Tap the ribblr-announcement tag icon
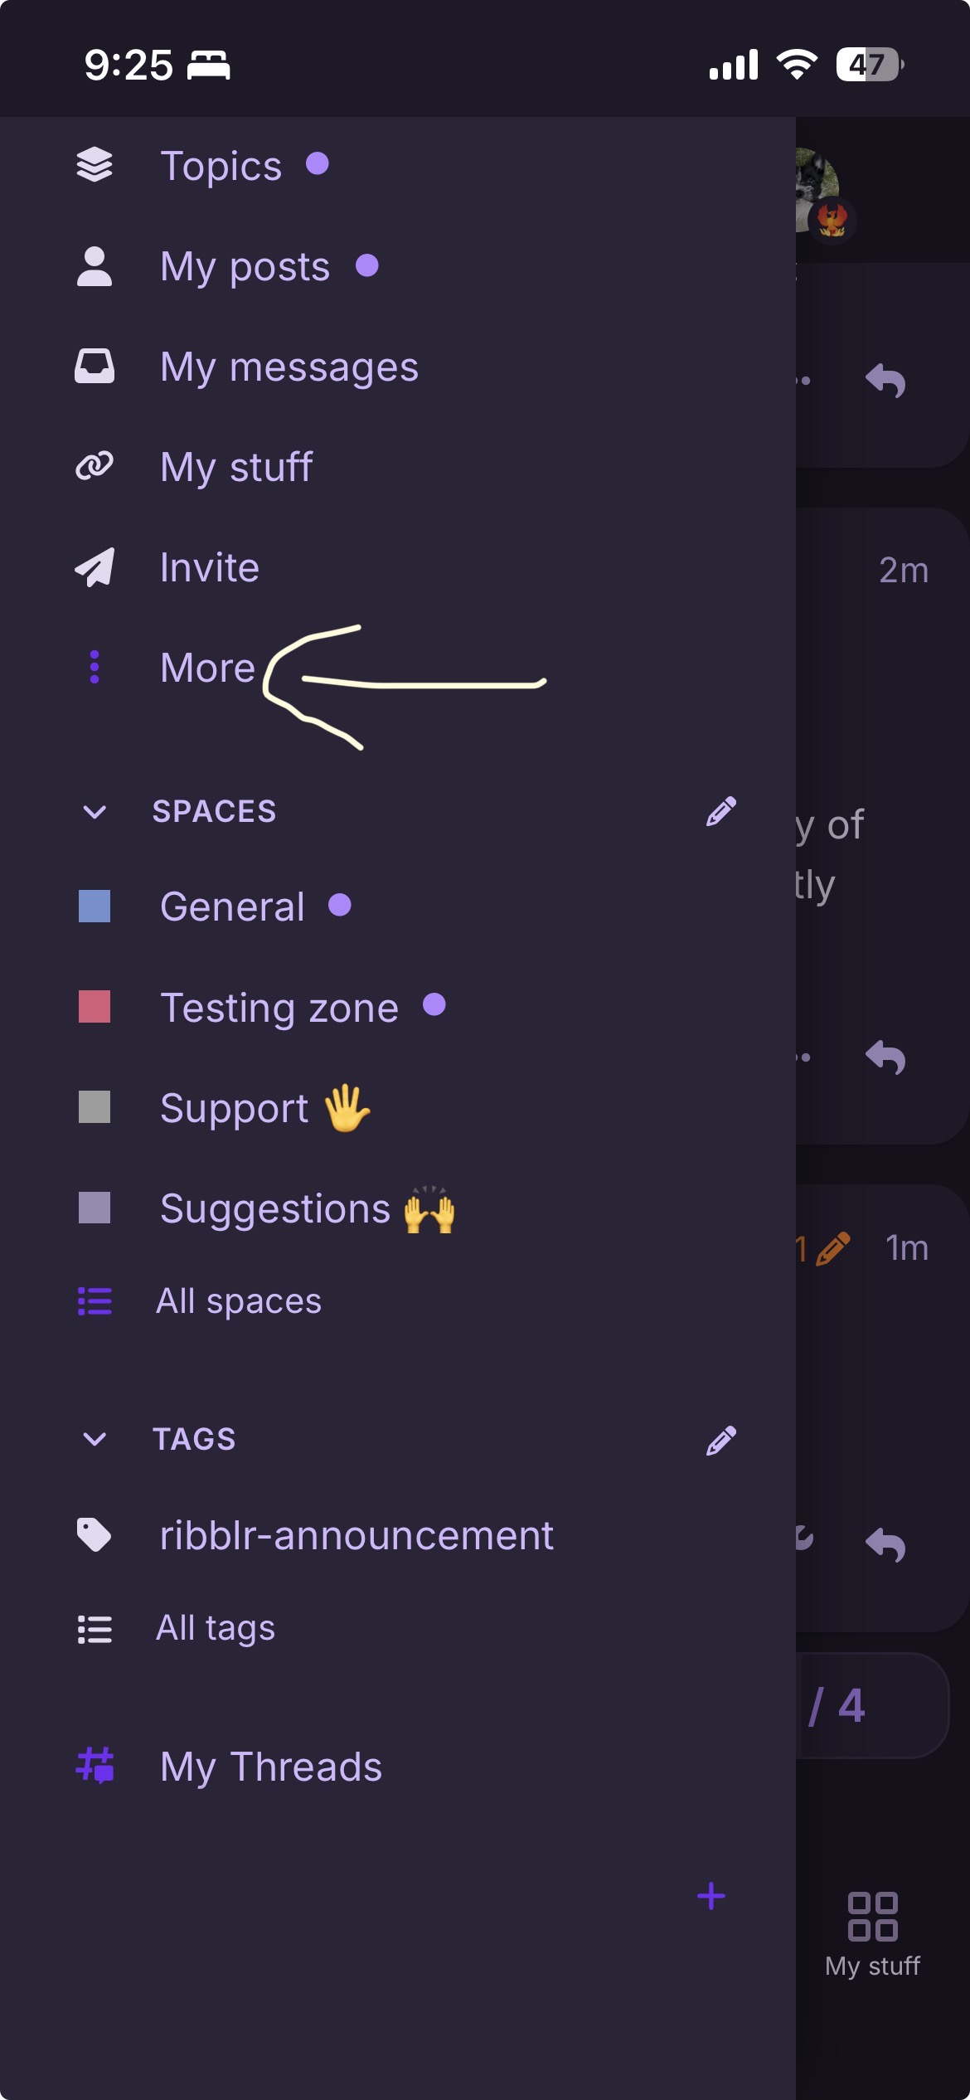970x2100 pixels. tap(95, 1534)
